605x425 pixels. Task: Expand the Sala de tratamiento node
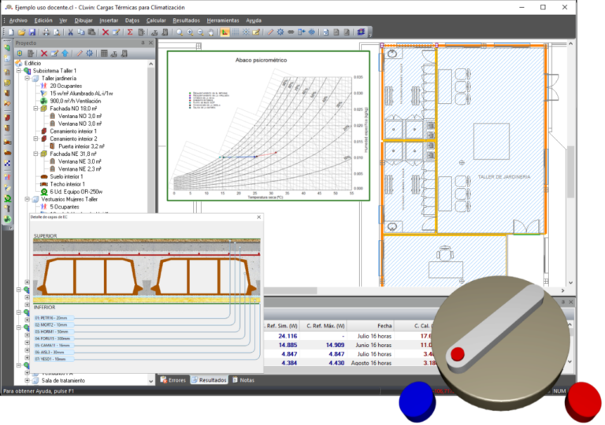(27, 381)
